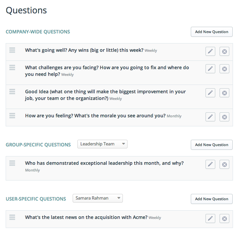The image size is (237, 234).
Task: Delete the exceptional leadership question
Action: click(224, 164)
